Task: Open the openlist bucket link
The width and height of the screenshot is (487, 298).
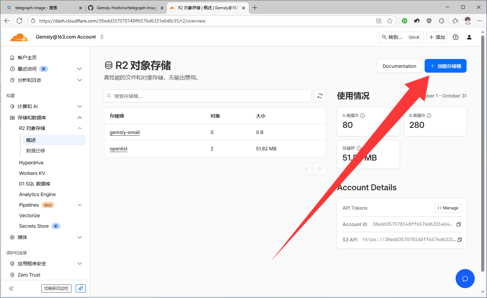Action: [119, 149]
